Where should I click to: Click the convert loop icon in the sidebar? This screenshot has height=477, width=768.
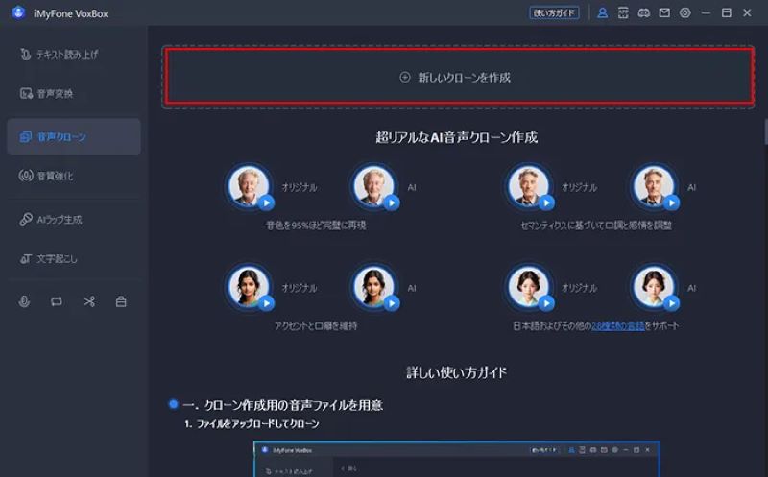point(57,301)
